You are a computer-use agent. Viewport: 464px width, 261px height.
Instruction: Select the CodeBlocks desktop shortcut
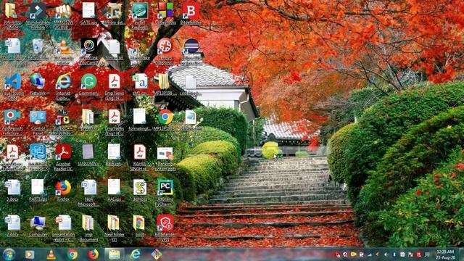pos(165,13)
